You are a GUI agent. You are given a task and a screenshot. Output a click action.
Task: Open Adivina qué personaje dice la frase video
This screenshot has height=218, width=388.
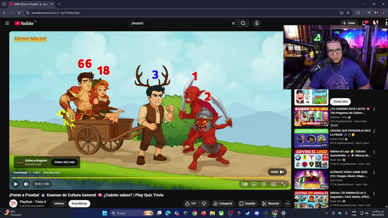point(311,138)
